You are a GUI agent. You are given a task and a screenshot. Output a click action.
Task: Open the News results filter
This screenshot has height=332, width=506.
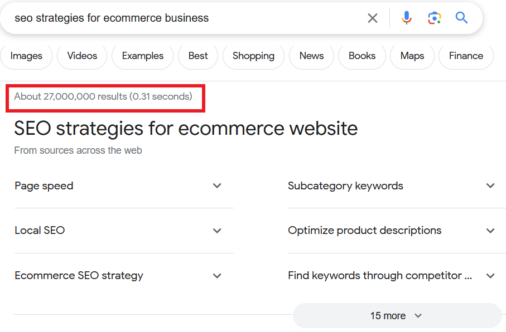pos(311,56)
